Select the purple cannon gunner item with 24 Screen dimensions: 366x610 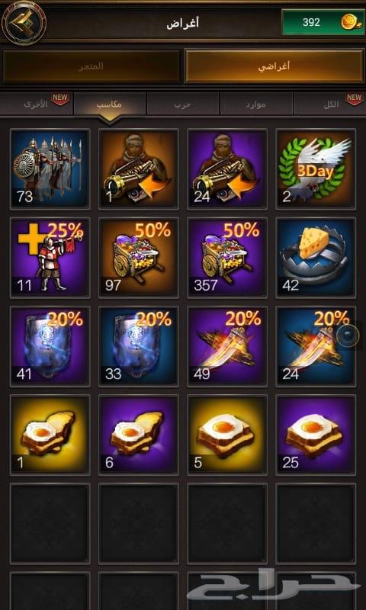(227, 169)
